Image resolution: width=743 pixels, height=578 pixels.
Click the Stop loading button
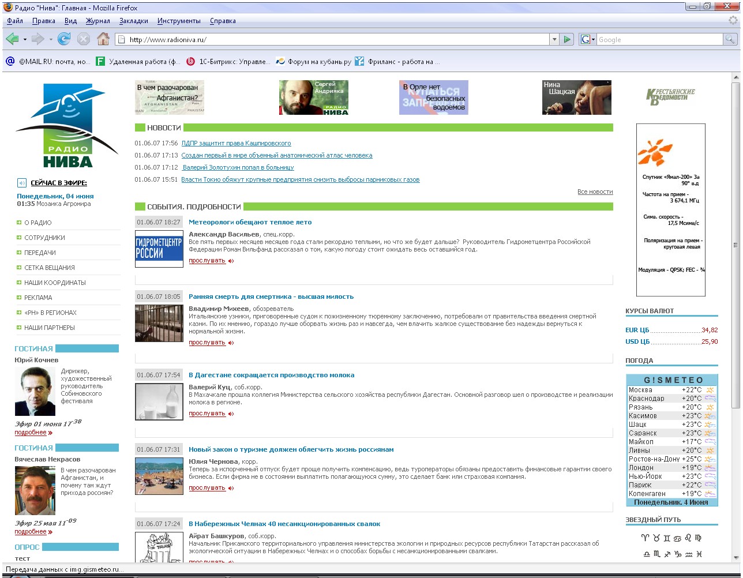pos(84,39)
